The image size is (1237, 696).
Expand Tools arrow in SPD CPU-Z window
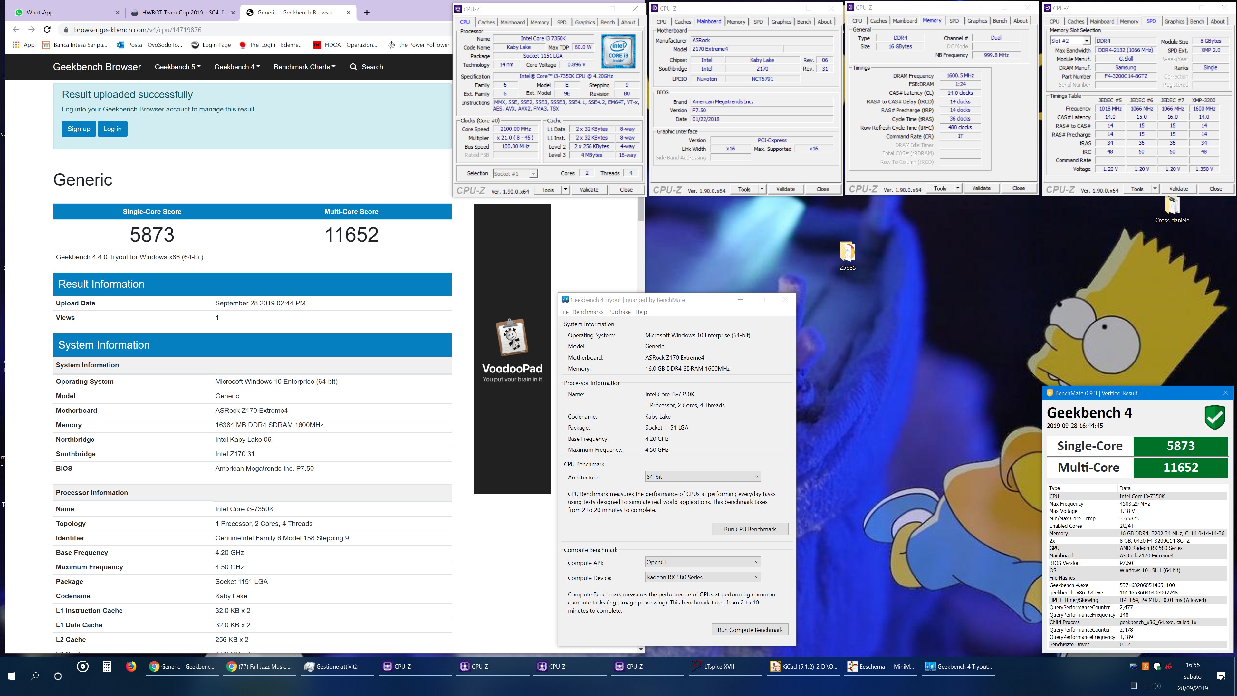pyautogui.click(x=1155, y=189)
